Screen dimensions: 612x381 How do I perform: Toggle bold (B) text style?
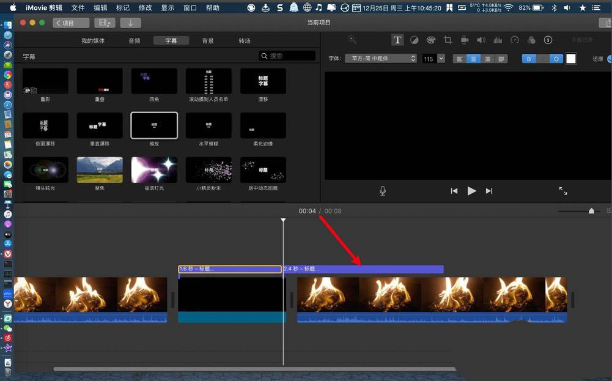point(529,59)
